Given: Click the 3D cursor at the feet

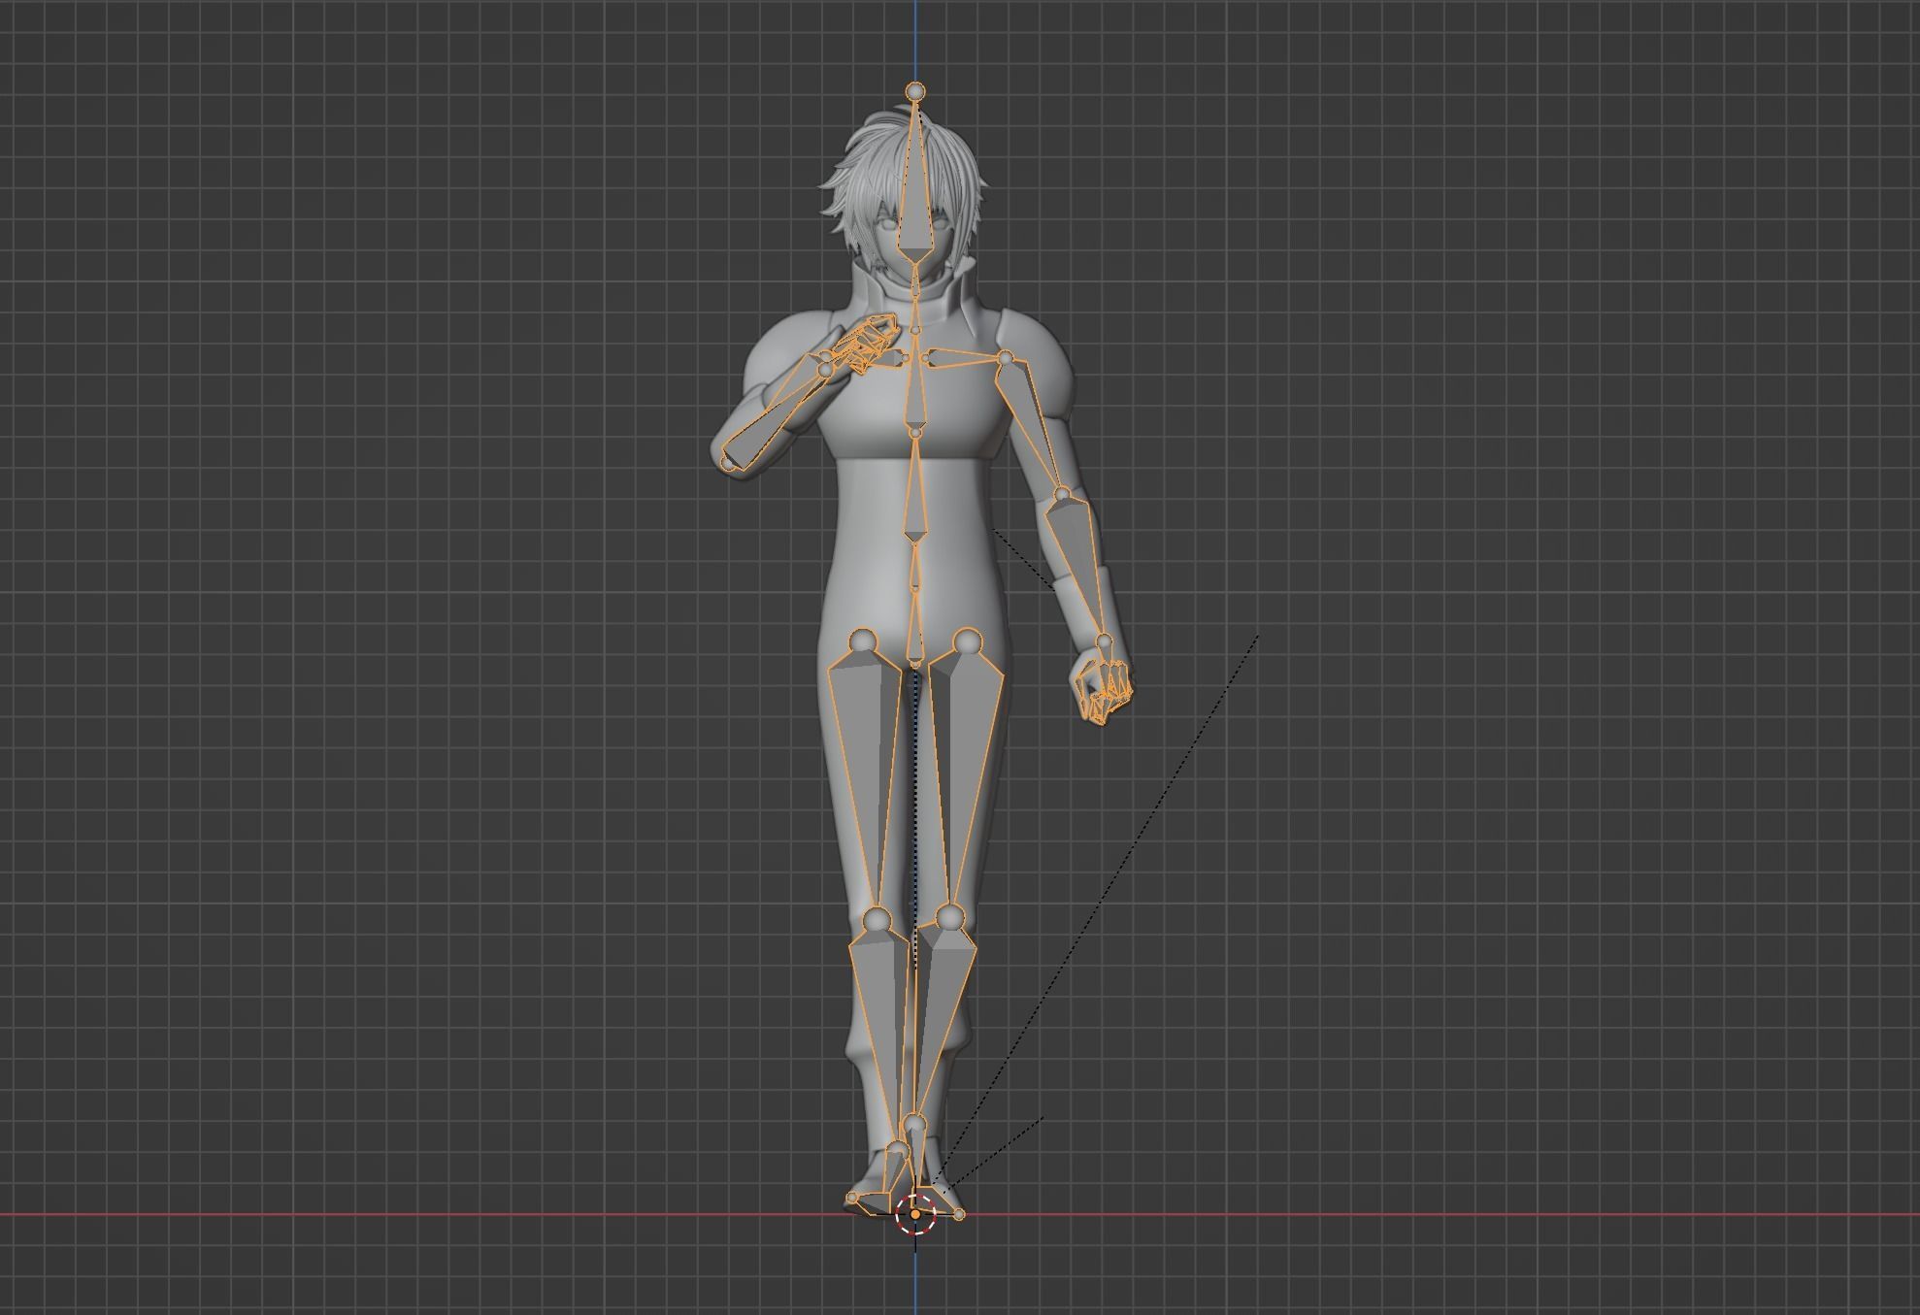Looking at the screenshot, I should click(915, 1213).
